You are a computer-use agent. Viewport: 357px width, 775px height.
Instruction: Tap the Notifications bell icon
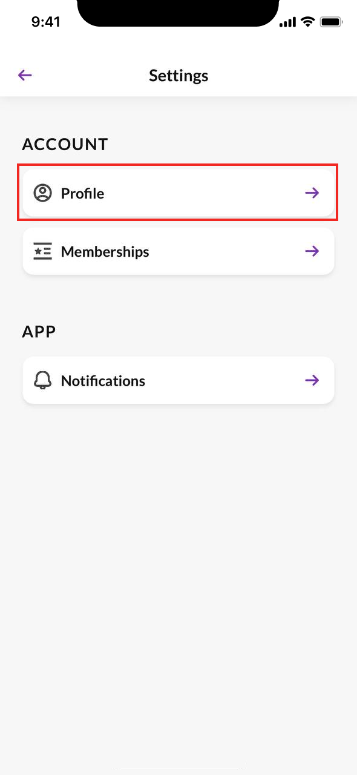pyautogui.click(x=42, y=380)
